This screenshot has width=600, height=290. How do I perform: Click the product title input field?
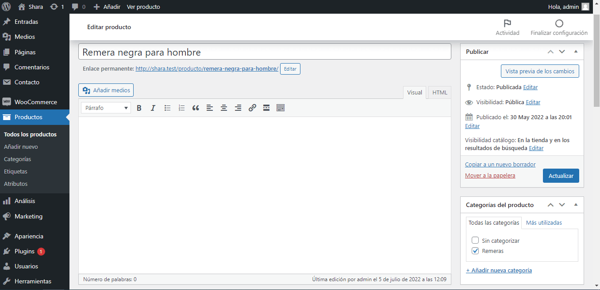[x=265, y=52]
